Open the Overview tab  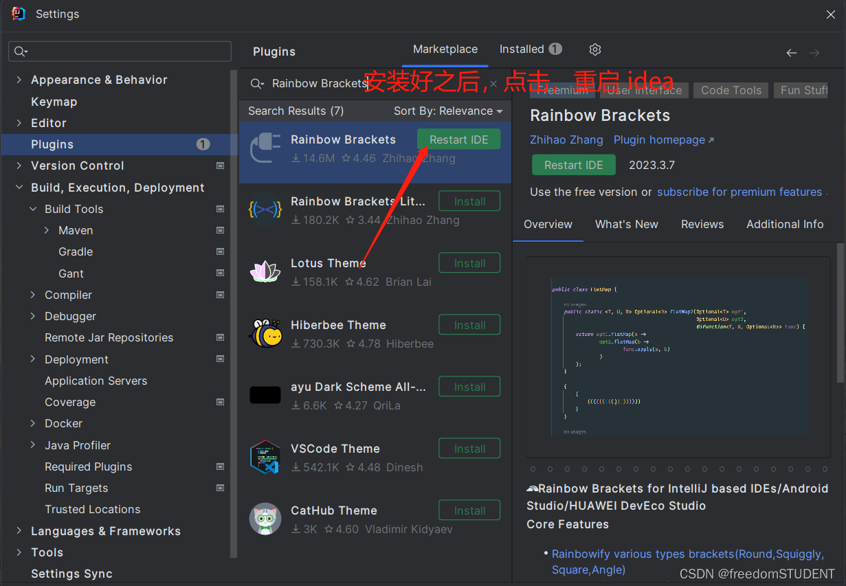548,224
